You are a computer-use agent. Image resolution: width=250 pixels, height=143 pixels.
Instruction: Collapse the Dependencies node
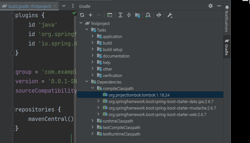pyautogui.click(x=87, y=82)
